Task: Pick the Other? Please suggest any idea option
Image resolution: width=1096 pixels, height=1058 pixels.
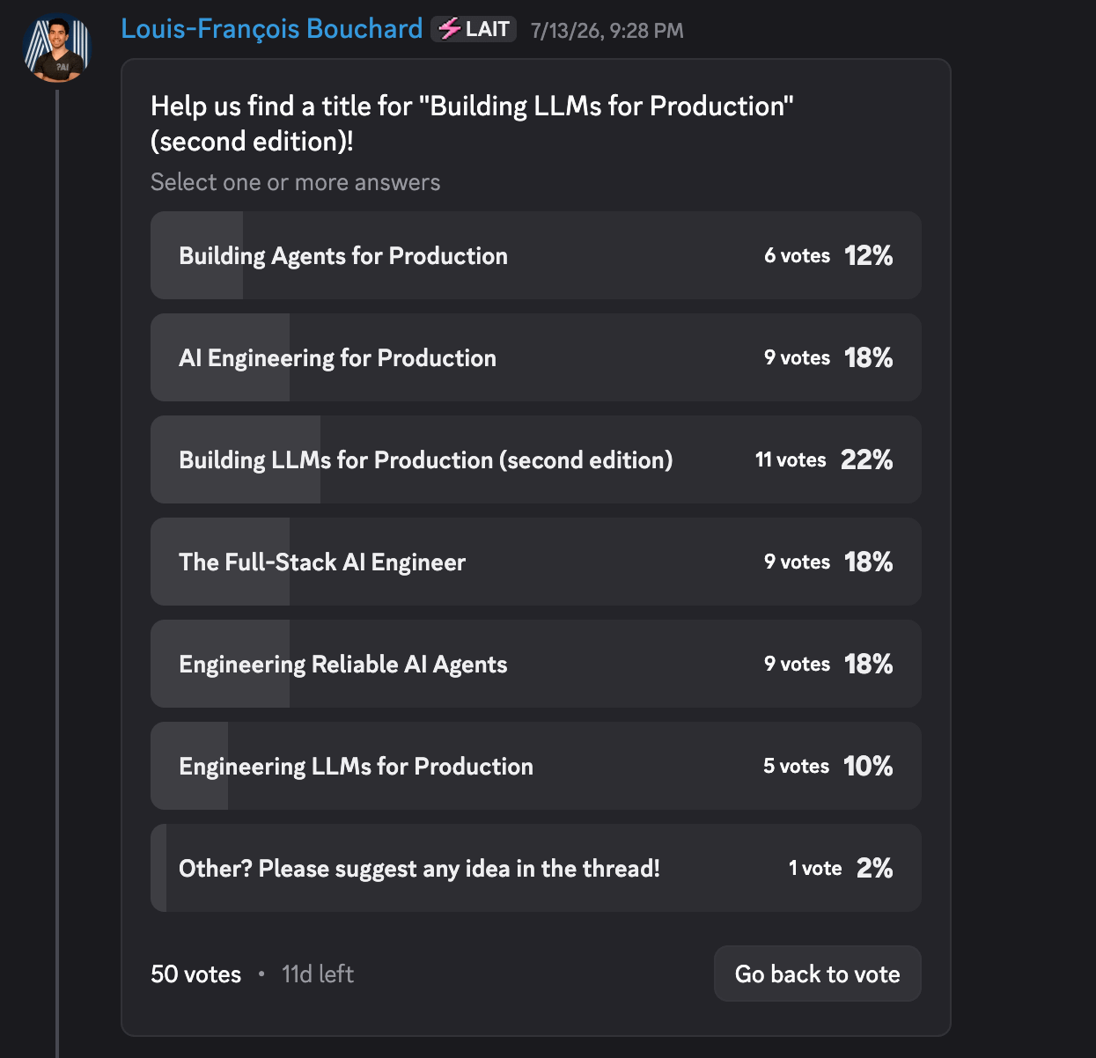Action: 536,868
